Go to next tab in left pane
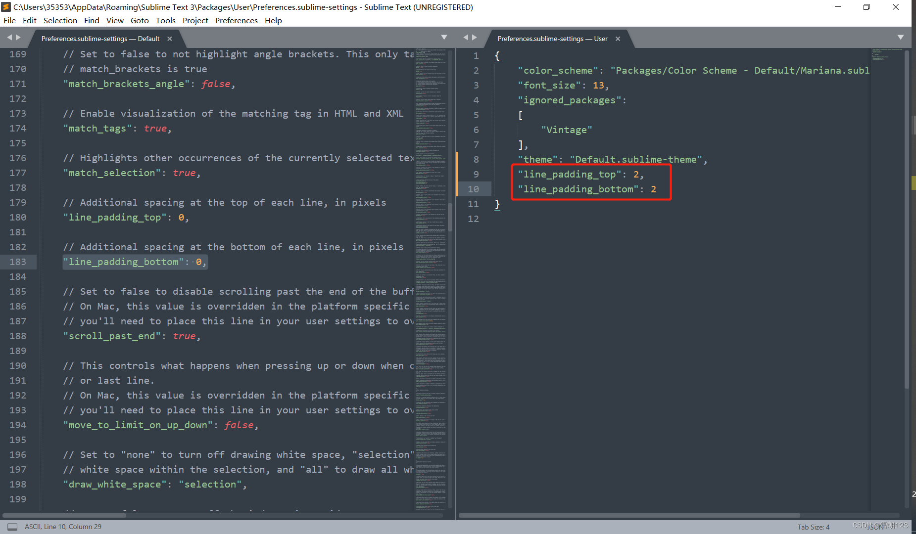Screen dimensions: 916x534 click(x=18, y=37)
